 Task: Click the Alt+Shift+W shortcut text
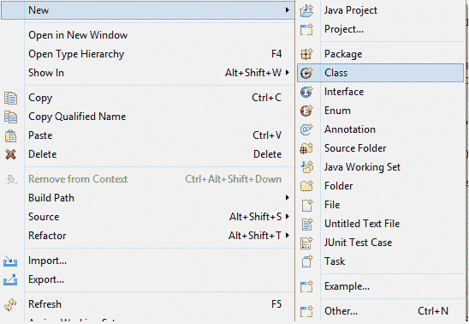click(x=253, y=73)
